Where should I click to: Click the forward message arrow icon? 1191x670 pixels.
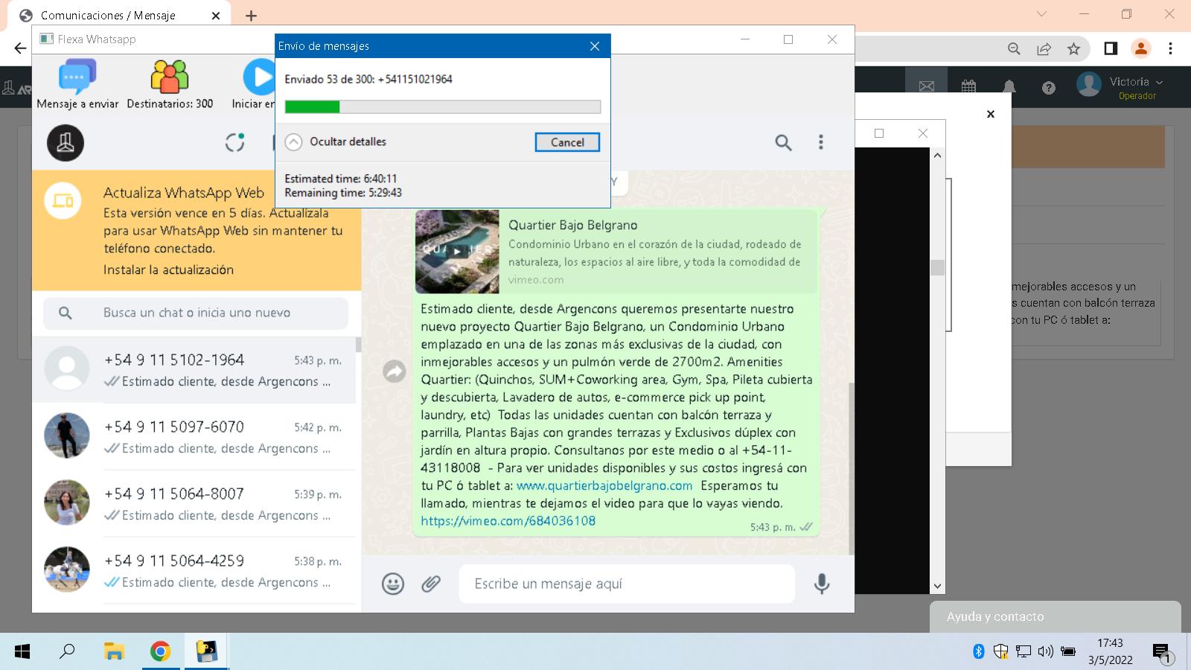click(x=395, y=371)
